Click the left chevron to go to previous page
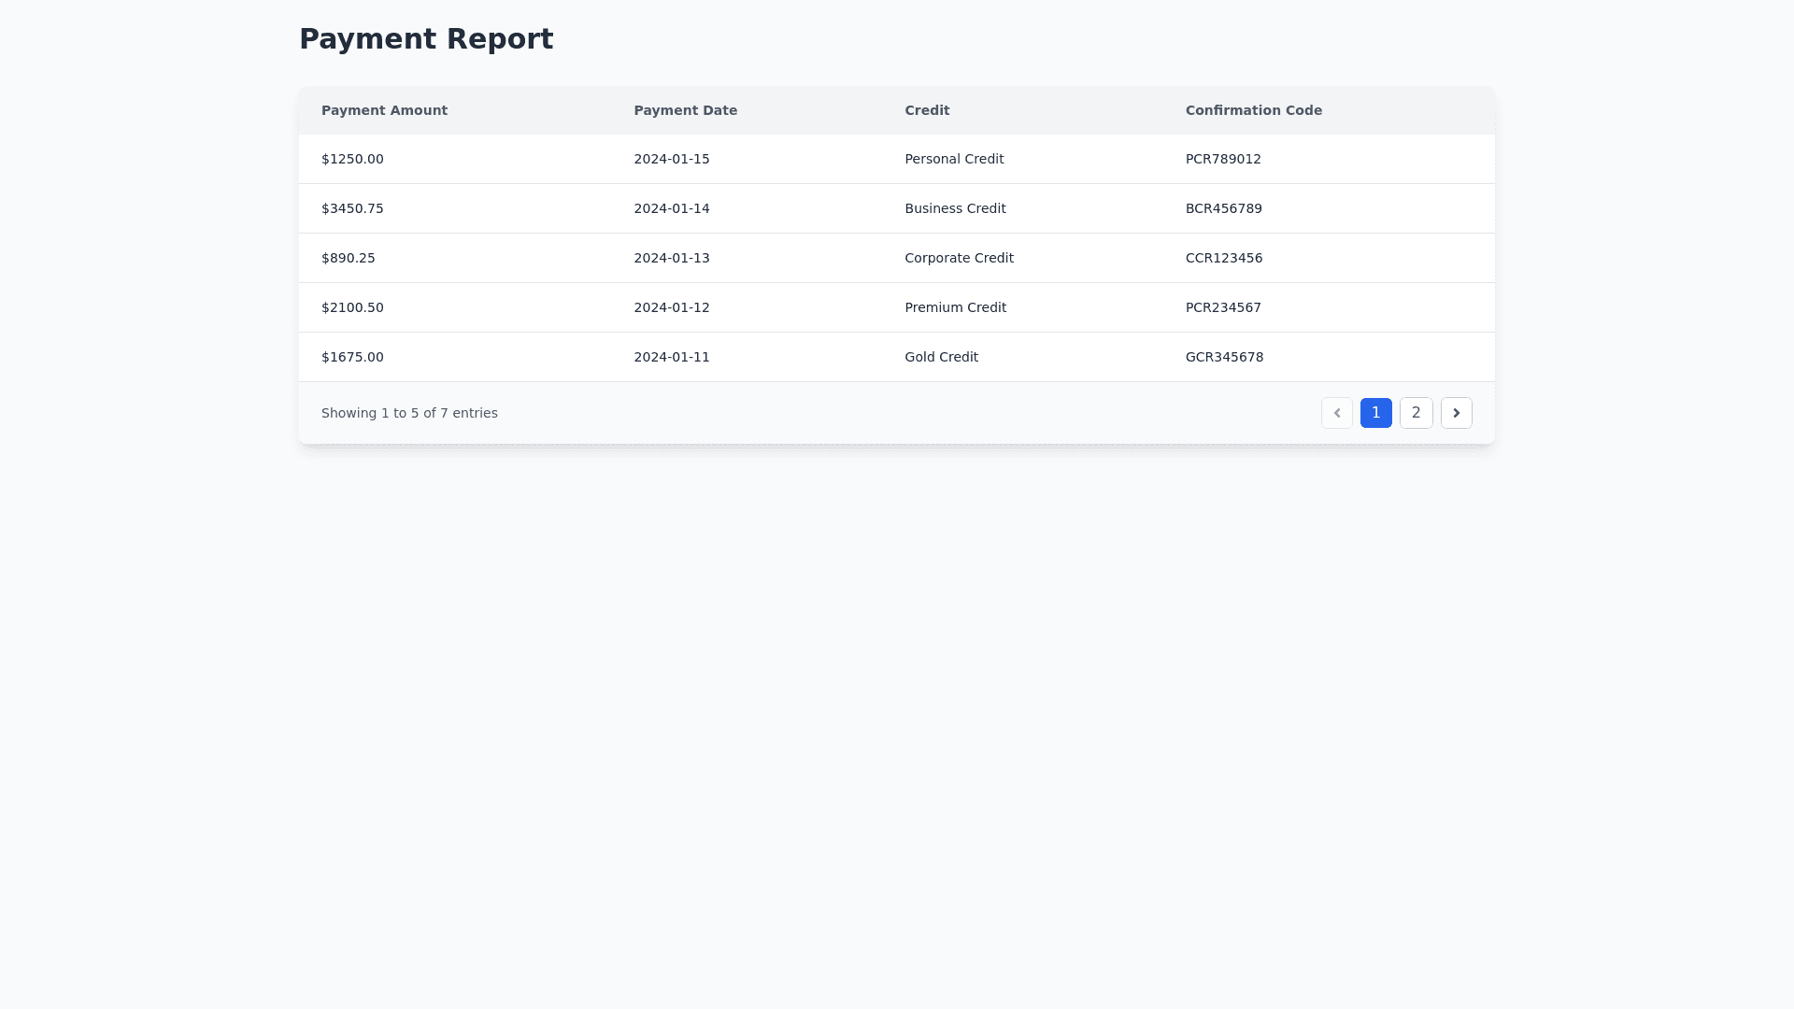This screenshot has width=1794, height=1009. point(1337,412)
